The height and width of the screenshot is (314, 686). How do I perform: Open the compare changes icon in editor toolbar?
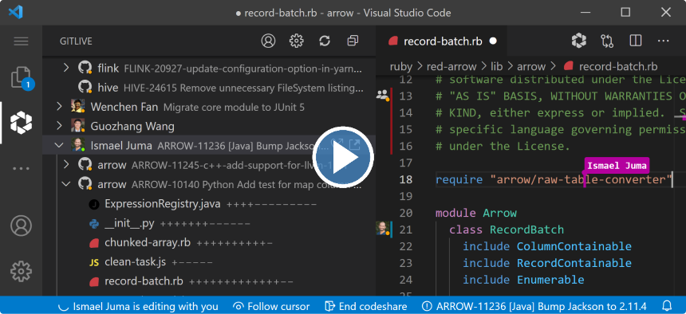(607, 41)
